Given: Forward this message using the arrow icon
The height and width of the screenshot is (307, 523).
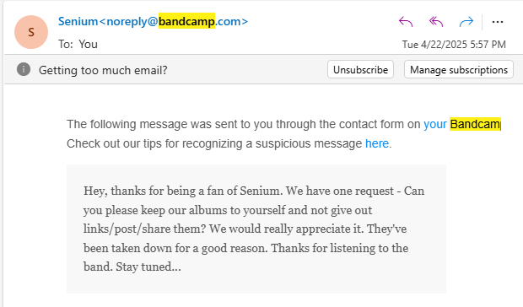Looking at the screenshot, I should tap(466, 22).
